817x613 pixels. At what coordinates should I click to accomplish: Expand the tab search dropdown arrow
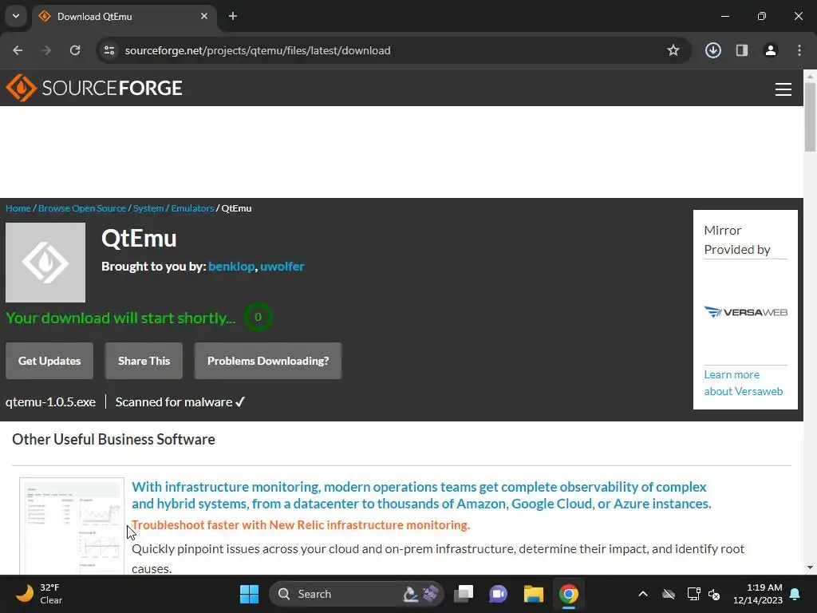coord(16,16)
